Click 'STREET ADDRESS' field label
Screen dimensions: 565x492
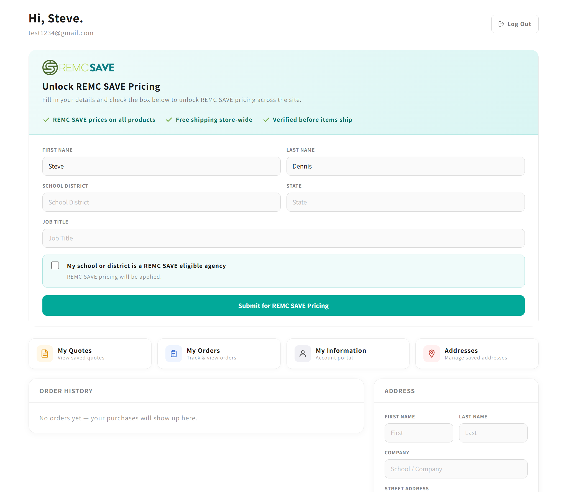[407, 489]
